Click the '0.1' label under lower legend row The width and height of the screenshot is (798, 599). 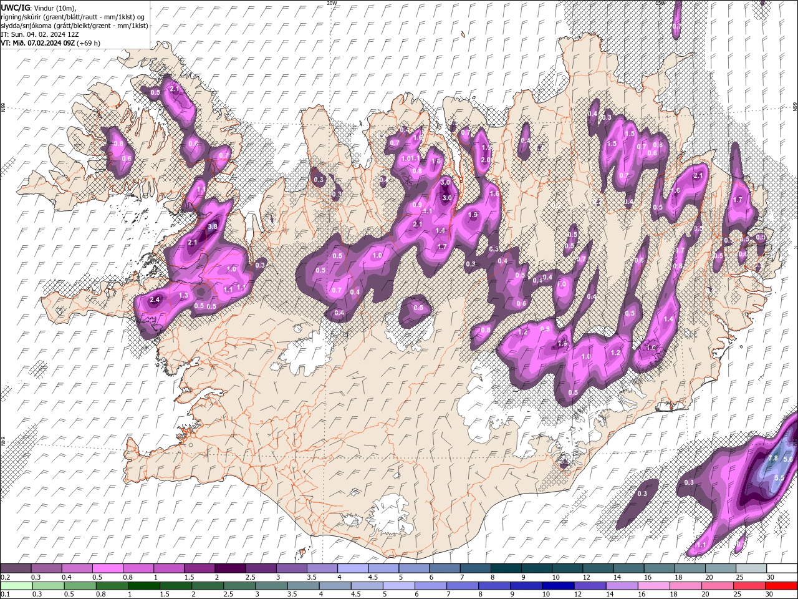tap(6, 594)
